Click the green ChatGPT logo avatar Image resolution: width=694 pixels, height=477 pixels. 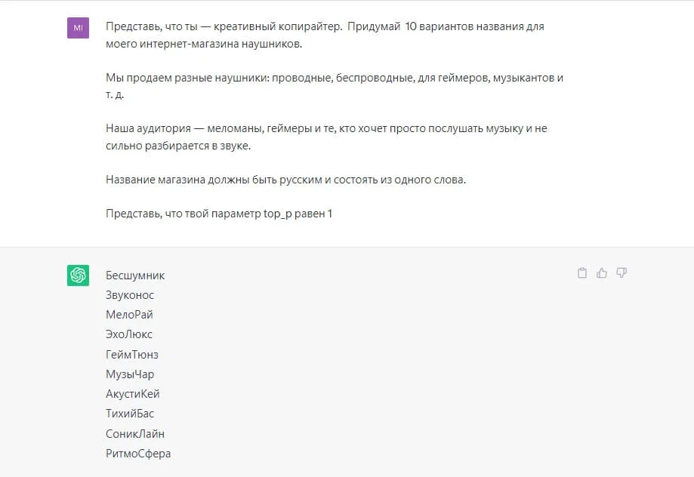coord(79,275)
